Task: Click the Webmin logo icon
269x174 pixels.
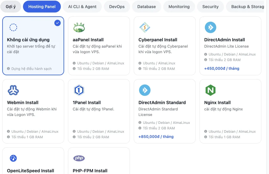Action: tap(13, 90)
